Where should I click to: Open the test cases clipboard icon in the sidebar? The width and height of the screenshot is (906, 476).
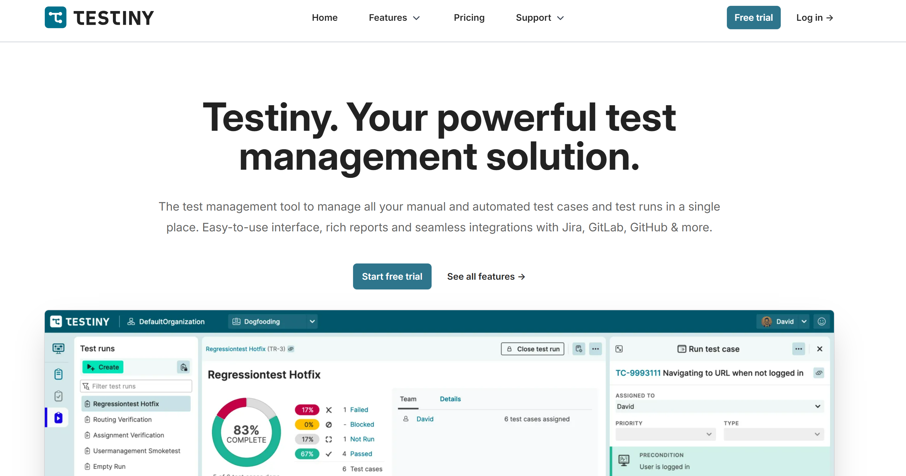[58, 374]
